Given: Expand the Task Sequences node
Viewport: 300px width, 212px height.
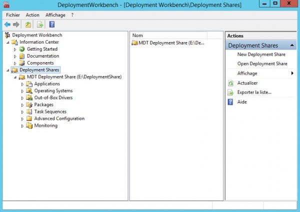Looking at the screenshot, I should [22, 112].
